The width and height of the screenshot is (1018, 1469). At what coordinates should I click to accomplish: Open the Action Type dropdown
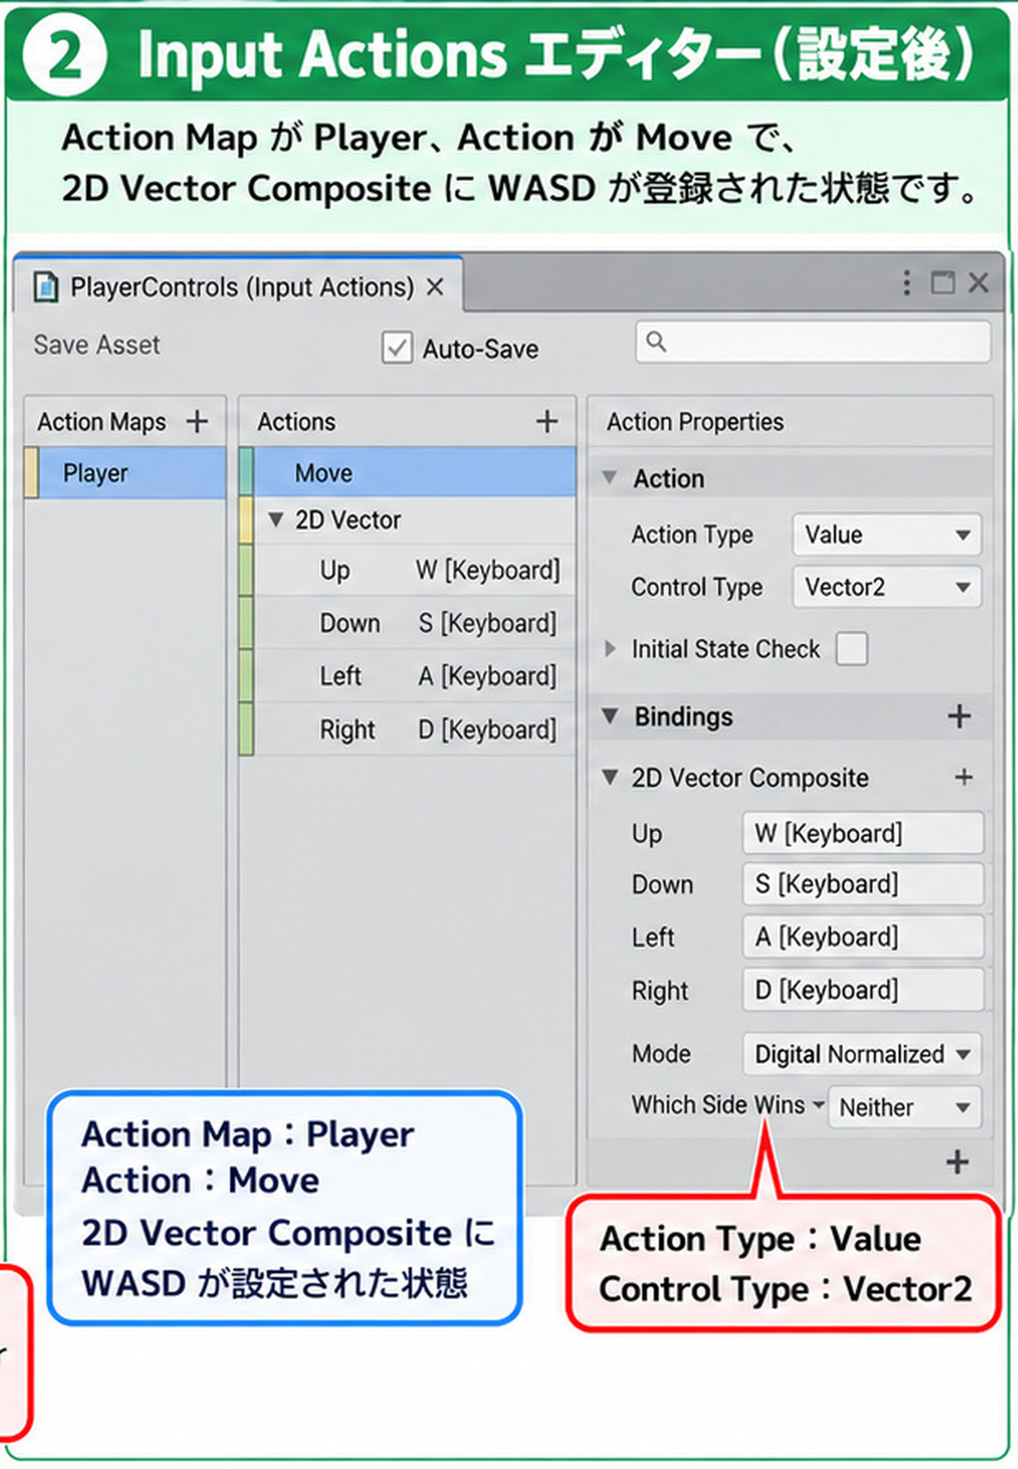click(886, 535)
